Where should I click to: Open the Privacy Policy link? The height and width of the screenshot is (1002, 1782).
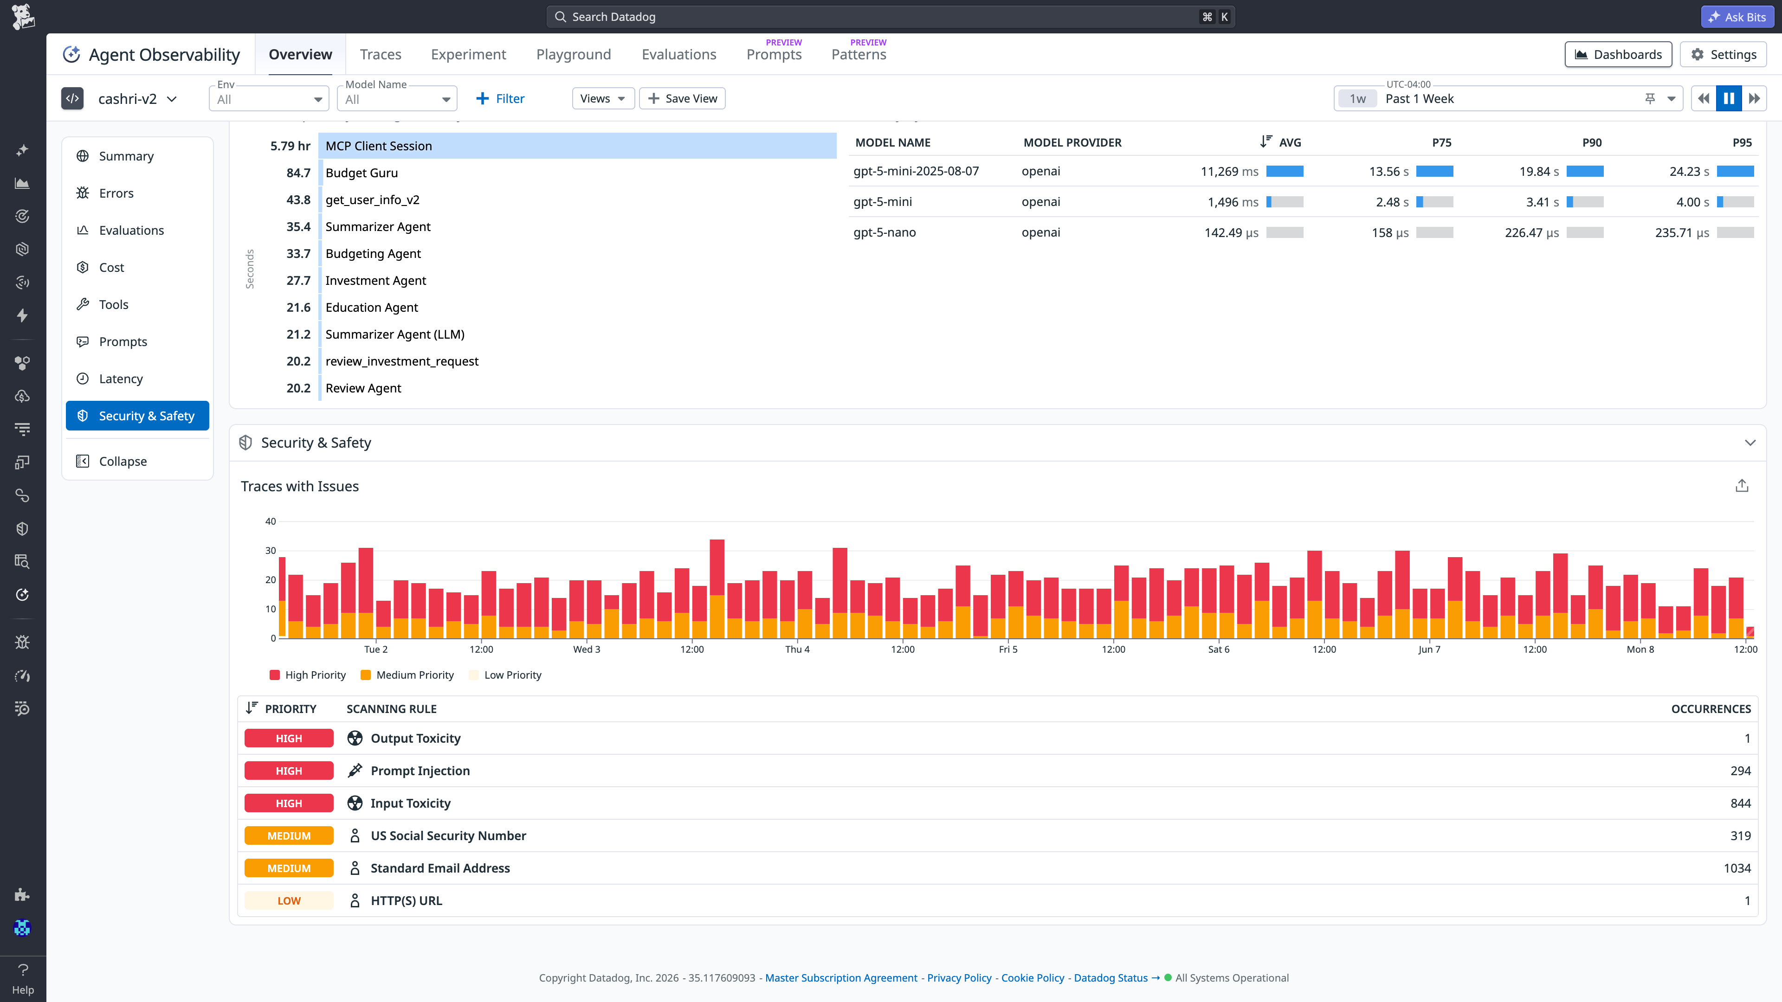(x=959, y=978)
